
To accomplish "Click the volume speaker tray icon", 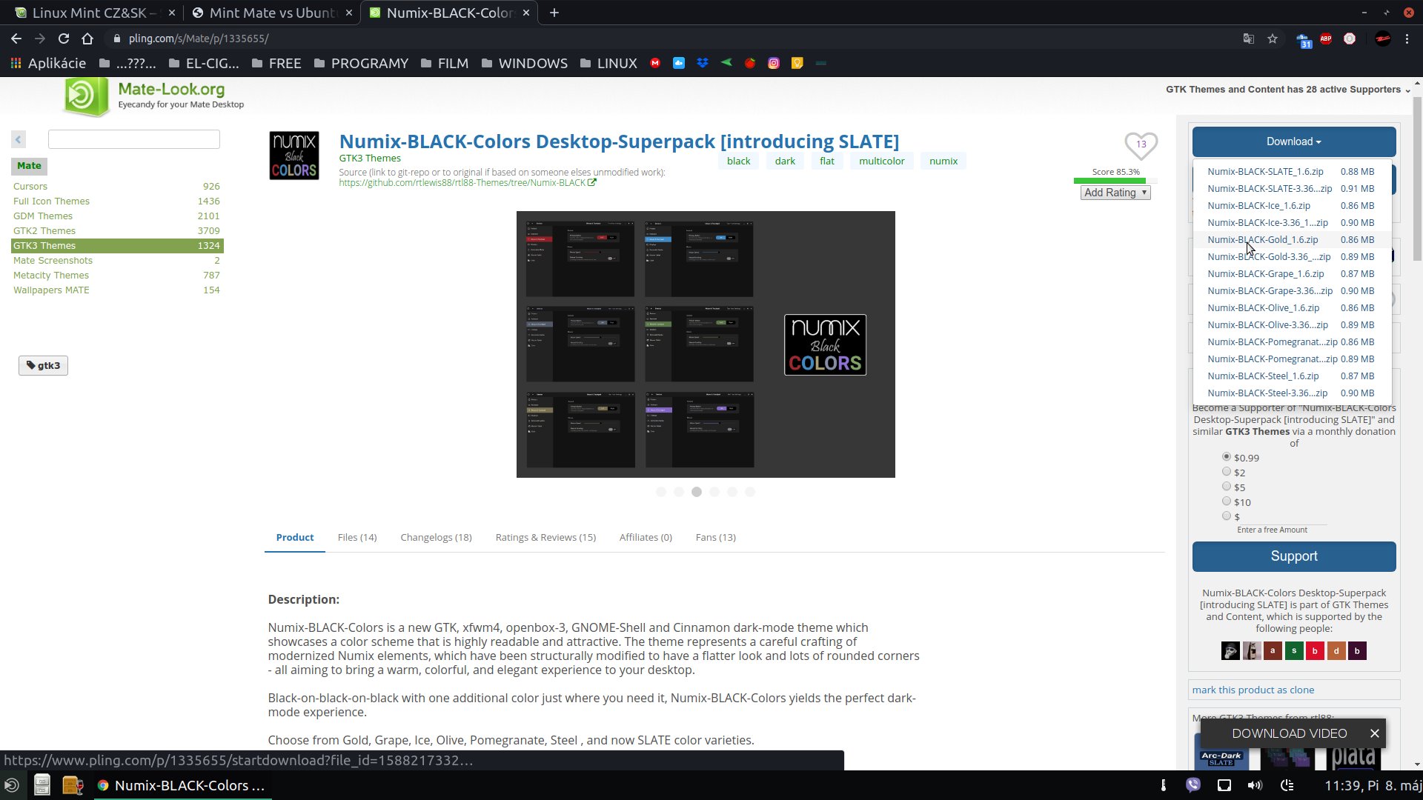I will click(1254, 785).
